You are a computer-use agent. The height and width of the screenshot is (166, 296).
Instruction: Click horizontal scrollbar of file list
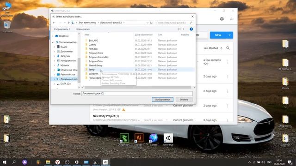pos(138,87)
